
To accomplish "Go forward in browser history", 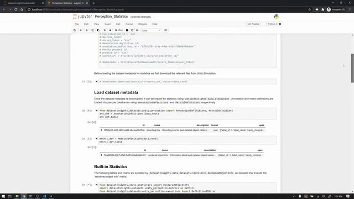I will point(10,9).
